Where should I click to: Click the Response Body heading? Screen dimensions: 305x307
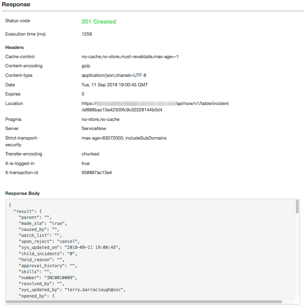(x=22, y=193)
